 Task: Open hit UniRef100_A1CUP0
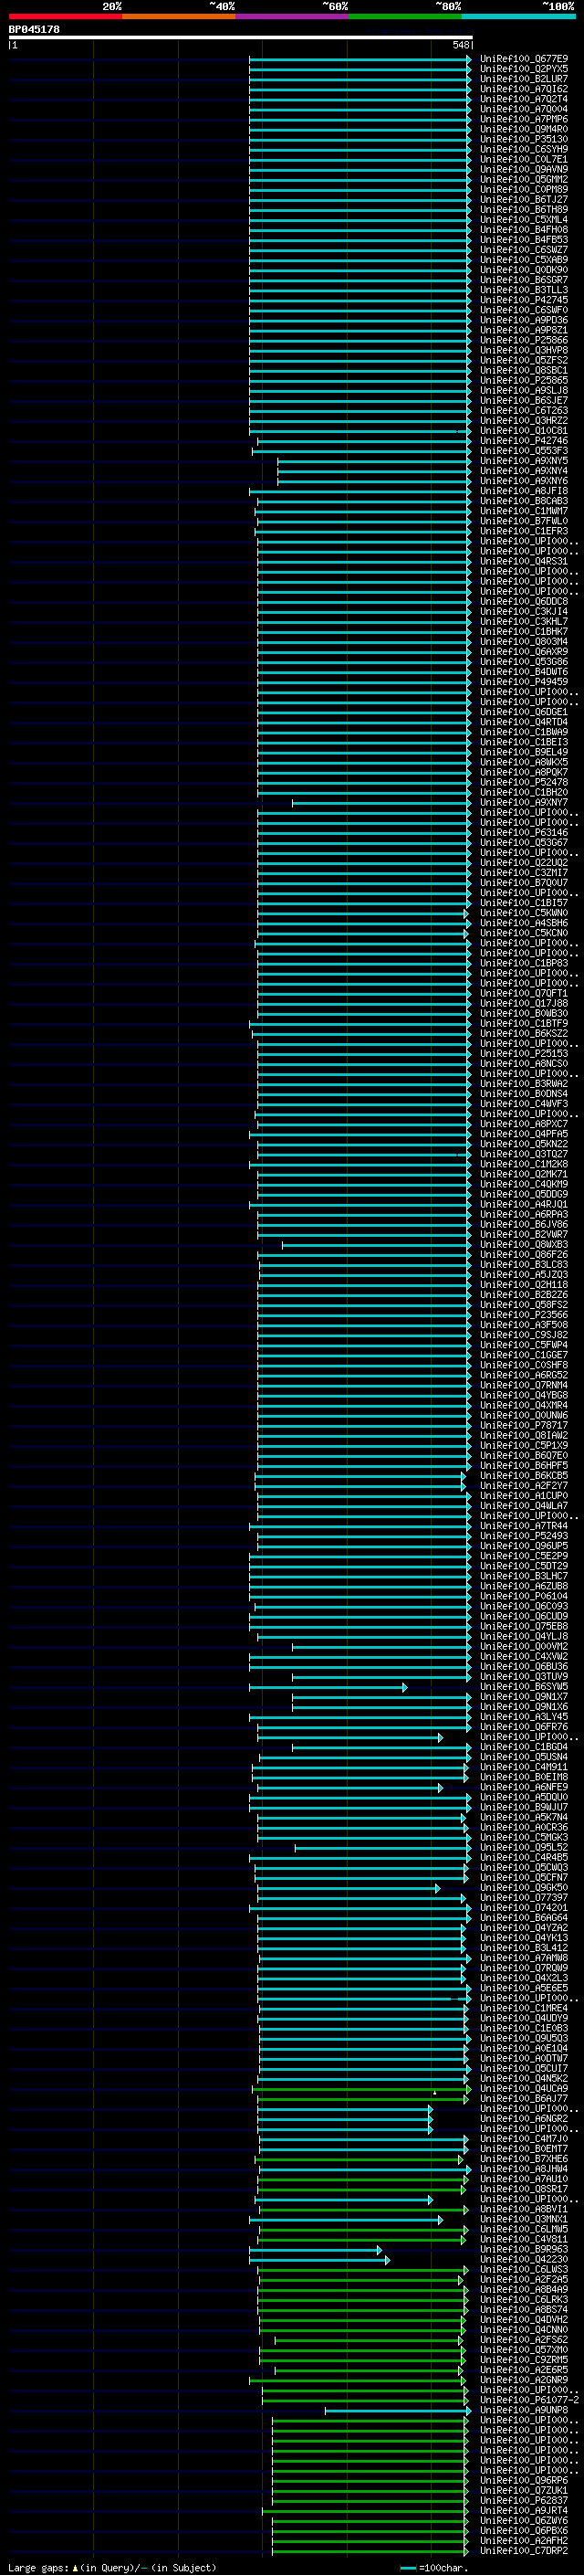point(523,1496)
